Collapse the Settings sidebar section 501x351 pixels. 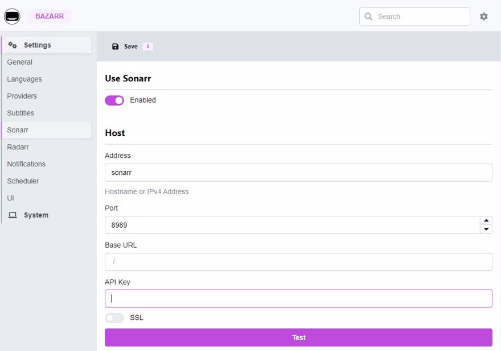pyautogui.click(x=47, y=45)
